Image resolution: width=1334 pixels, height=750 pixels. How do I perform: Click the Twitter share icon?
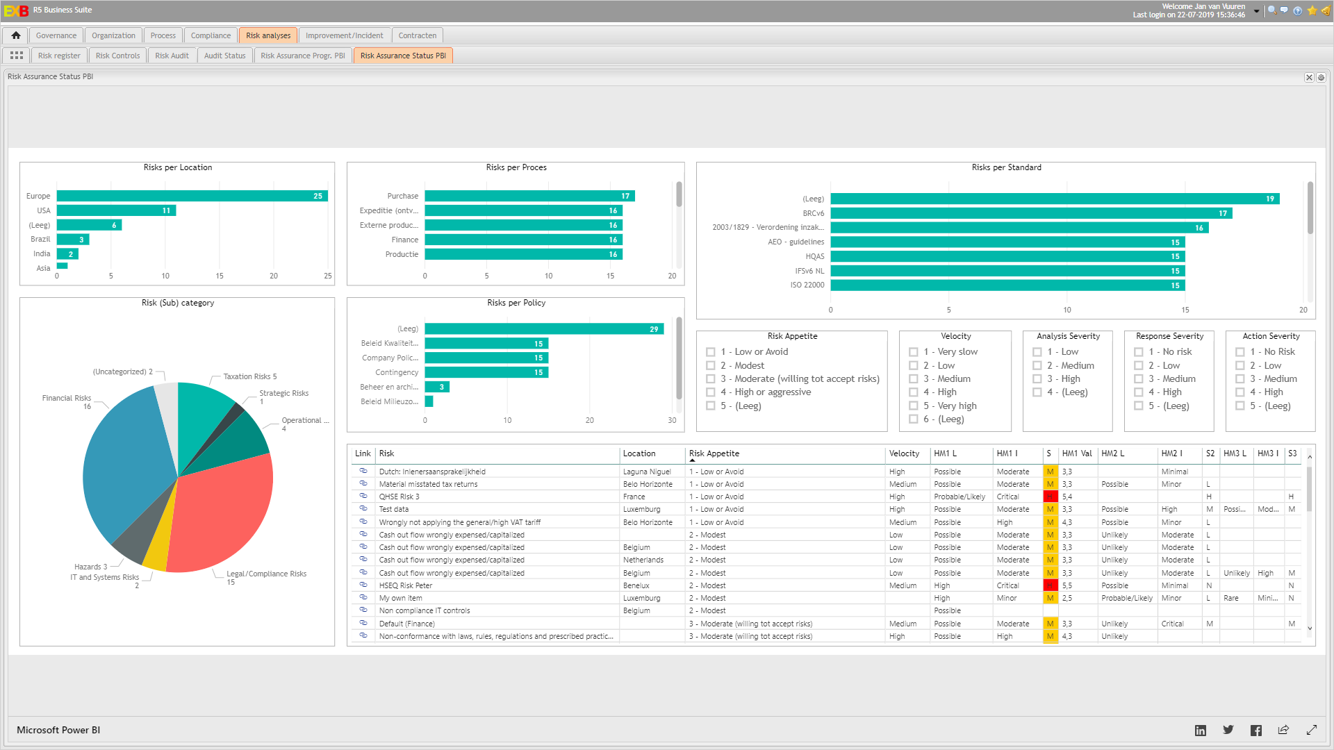tap(1228, 730)
